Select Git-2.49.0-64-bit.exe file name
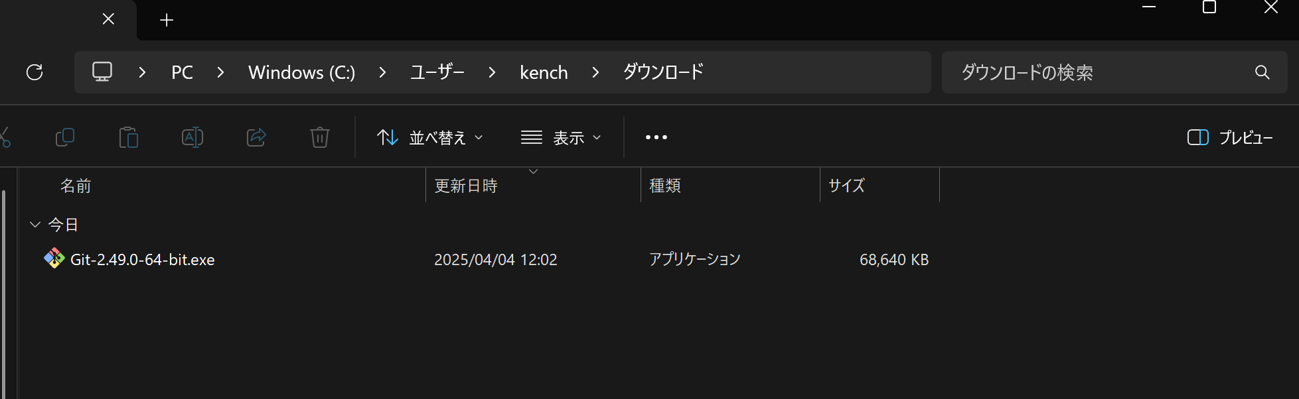1299x399 pixels. [x=143, y=259]
